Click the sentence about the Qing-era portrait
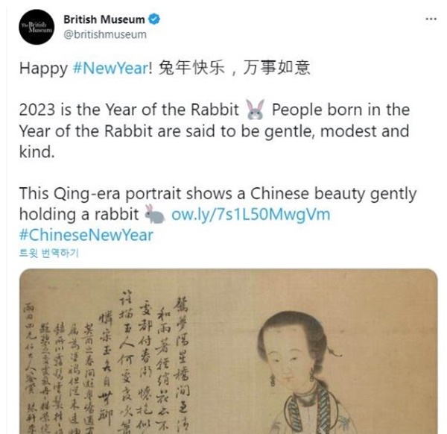Image resolution: width=447 pixels, height=434 pixels. pyautogui.click(x=218, y=204)
